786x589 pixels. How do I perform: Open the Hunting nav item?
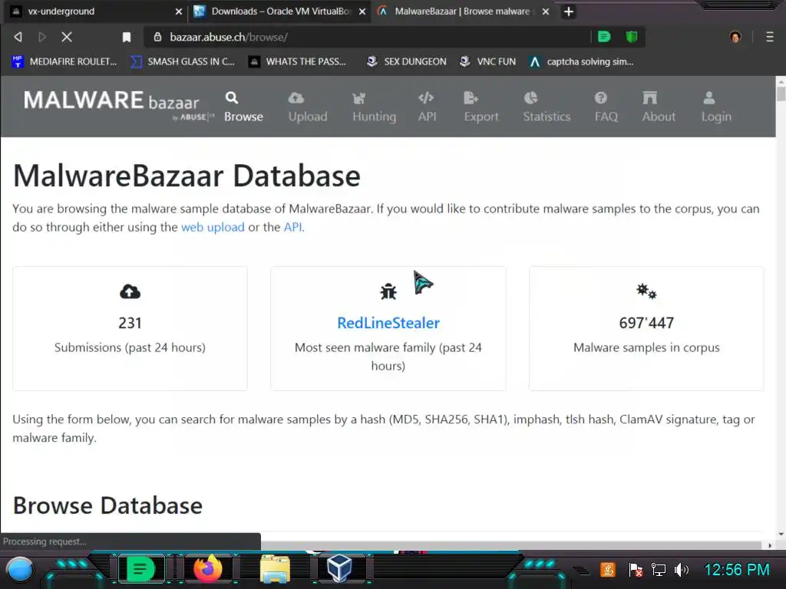click(x=374, y=107)
